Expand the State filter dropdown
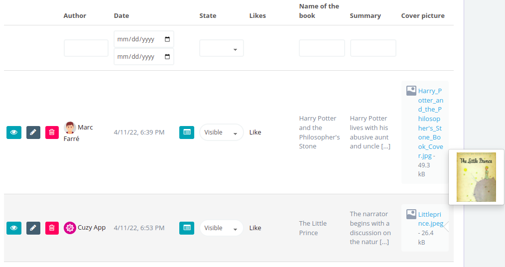The height and width of the screenshot is (267, 505). tap(222, 48)
